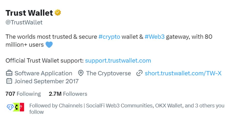Open the #crypto hashtag link
The height and width of the screenshot is (122, 240).
click(x=109, y=37)
